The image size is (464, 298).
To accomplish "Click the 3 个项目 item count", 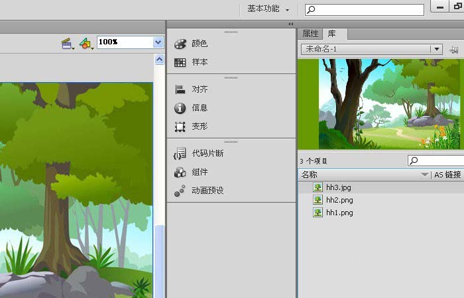I will 314,161.
